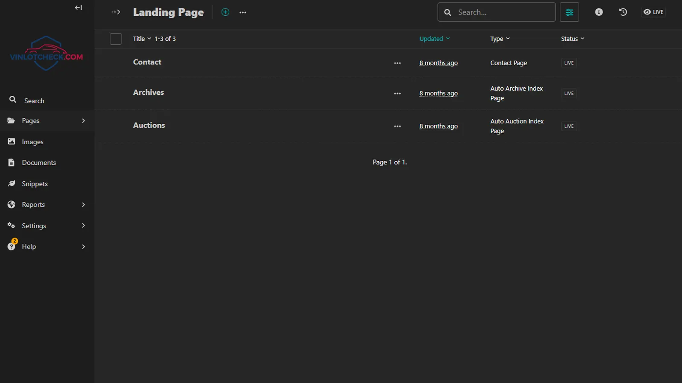Image resolution: width=682 pixels, height=383 pixels.
Task: Open page history via clock icon
Action: click(x=623, y=12)
